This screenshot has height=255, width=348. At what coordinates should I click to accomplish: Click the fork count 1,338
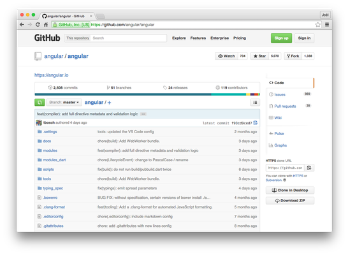coord(308,56)
